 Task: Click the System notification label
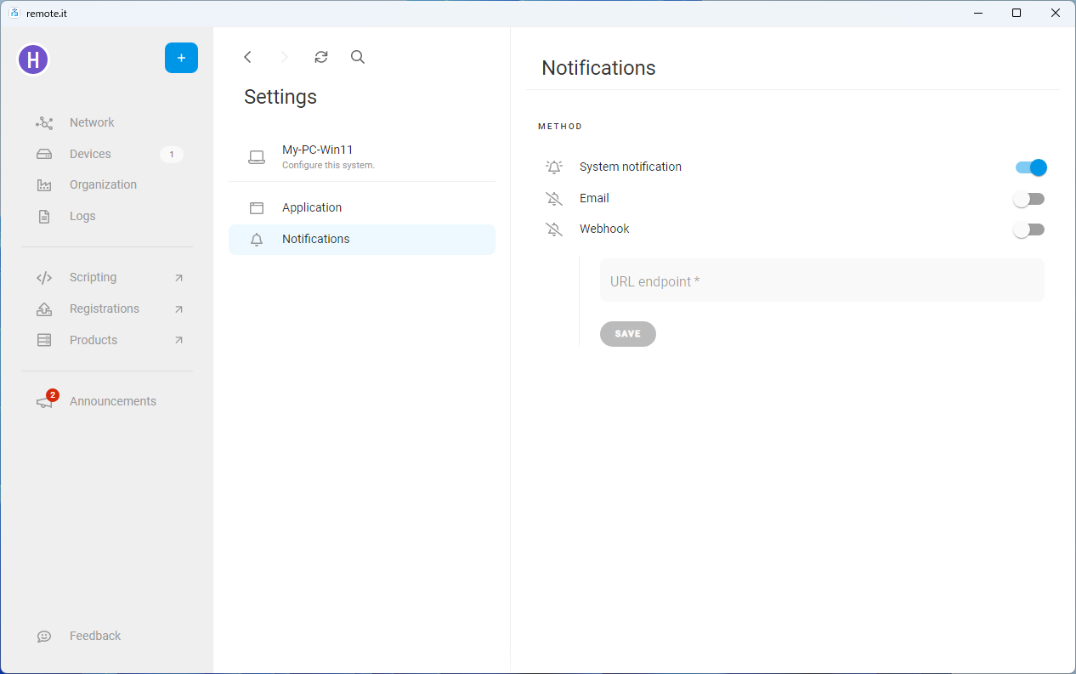click(x=631, y=167)
